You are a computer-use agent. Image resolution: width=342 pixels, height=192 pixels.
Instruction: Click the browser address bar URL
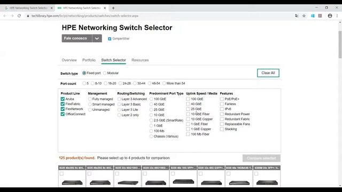point(85,16)
